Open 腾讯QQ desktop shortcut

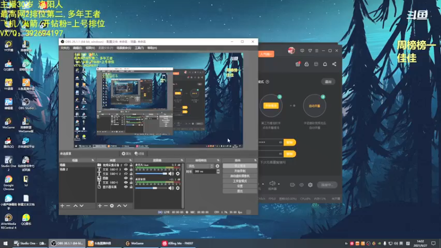click(x=8, y=143)
